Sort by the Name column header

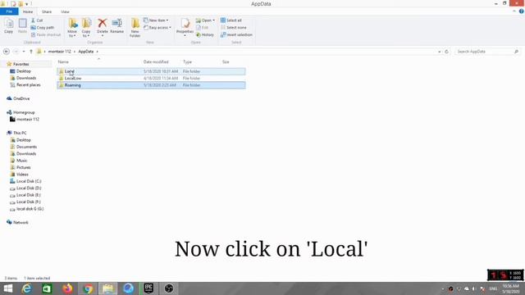click(63, 62)
